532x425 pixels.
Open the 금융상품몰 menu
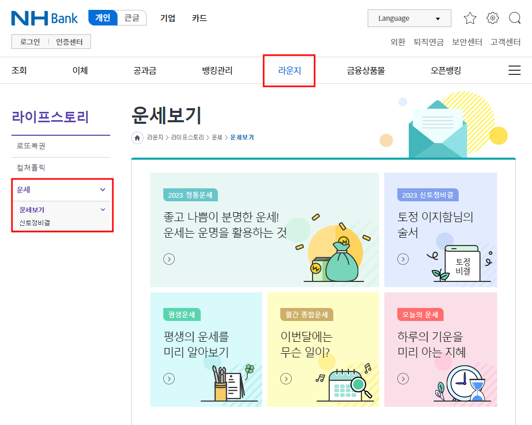(366, 70)
